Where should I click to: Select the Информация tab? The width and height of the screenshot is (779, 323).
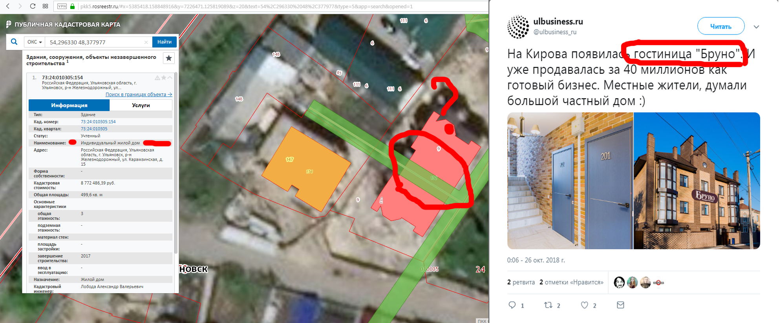pos(69,105)
